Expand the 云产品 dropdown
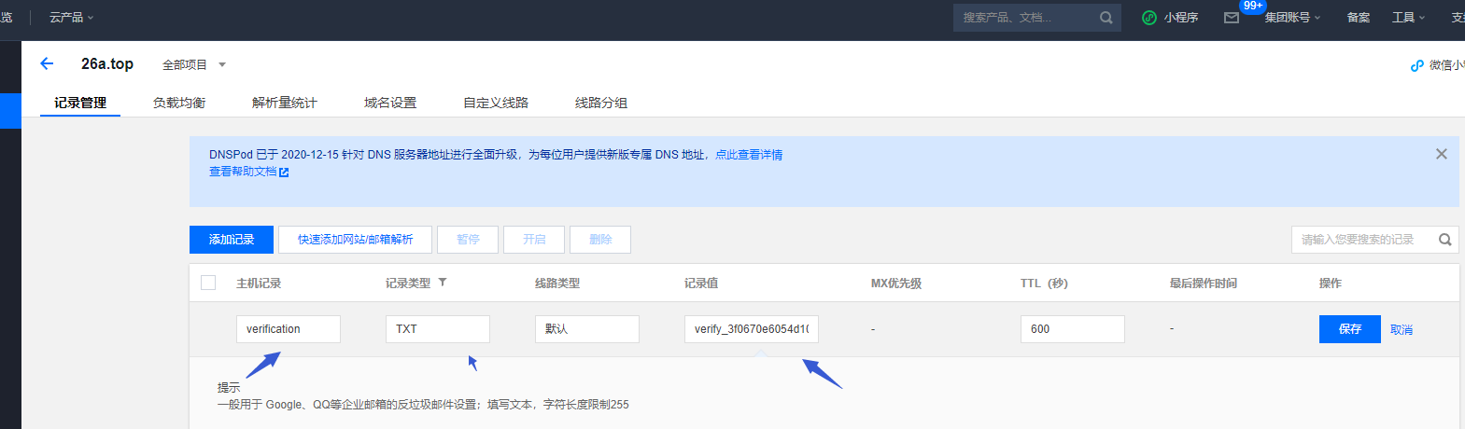The width and height of the screenshot is (1465, 429). pyautogui.click(x=71, y=18)
